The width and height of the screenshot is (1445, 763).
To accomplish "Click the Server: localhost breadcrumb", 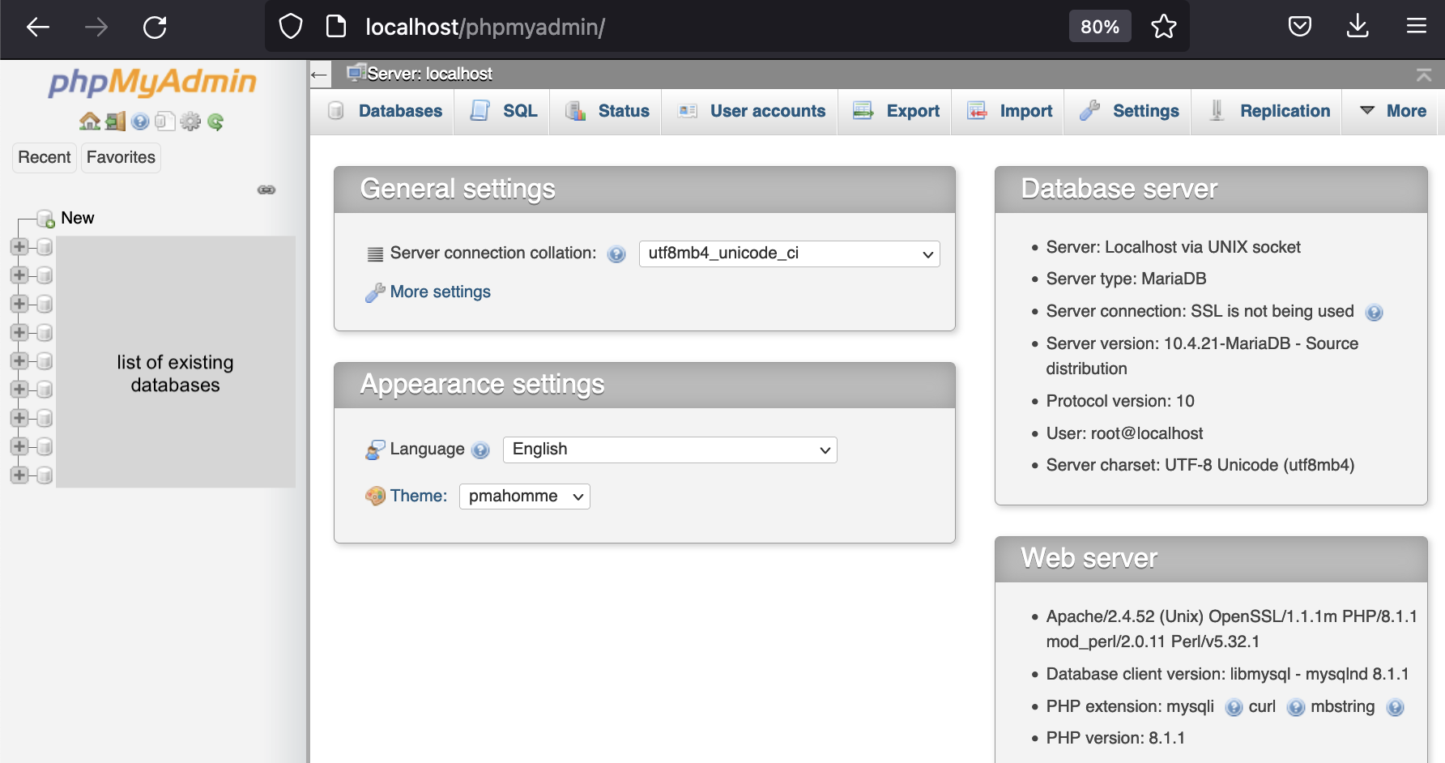I will pyautogui.click(x=429, y=74).
